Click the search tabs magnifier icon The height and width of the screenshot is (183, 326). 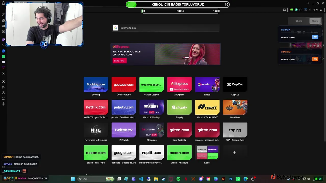pyautogui.click(x=308, y=3)
